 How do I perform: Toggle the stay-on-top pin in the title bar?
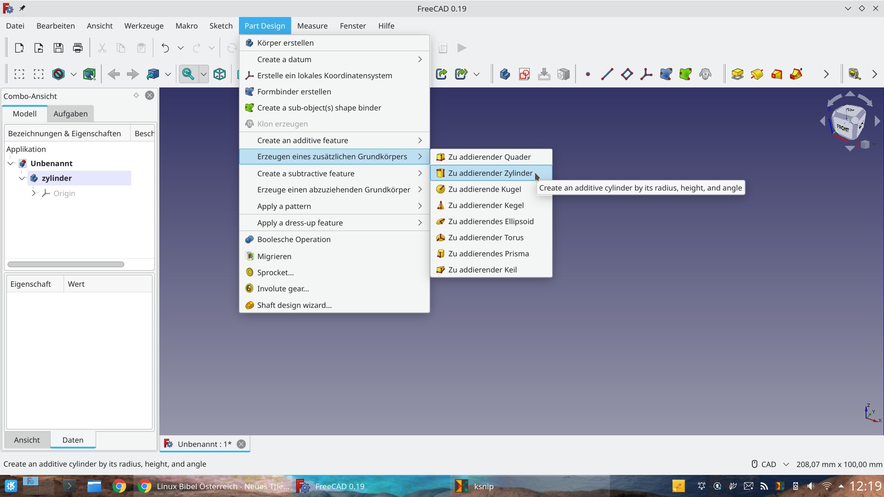coord(23,8)
